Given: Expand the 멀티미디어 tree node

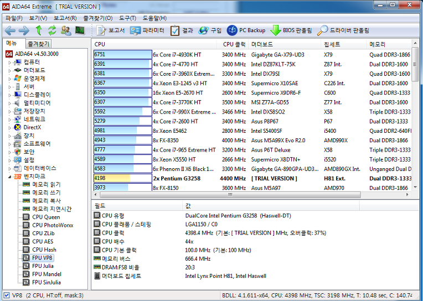Looking at the screenshot, I should tap(9, 103).
